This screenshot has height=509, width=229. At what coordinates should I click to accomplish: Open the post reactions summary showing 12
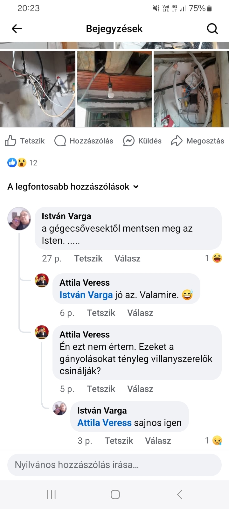[22, 163]
